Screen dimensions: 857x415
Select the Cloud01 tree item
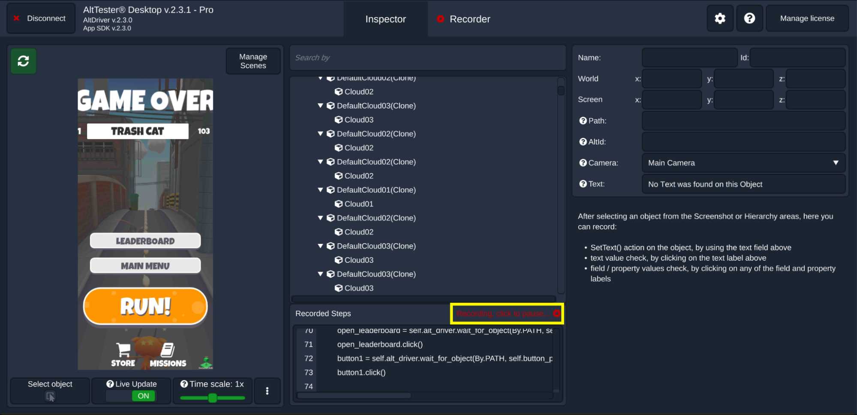click(x=359, y=204)
